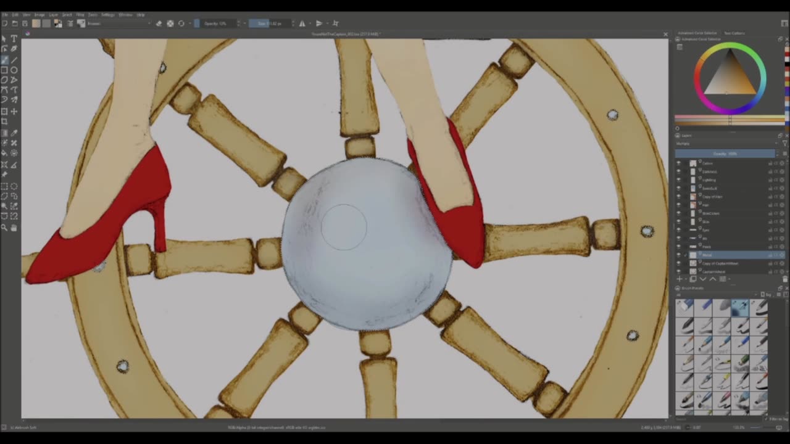Image resolution: width=790 pixels, height=444 pixels.
Task: Switch to the Tool Options tab
Action: coord(734,33)
